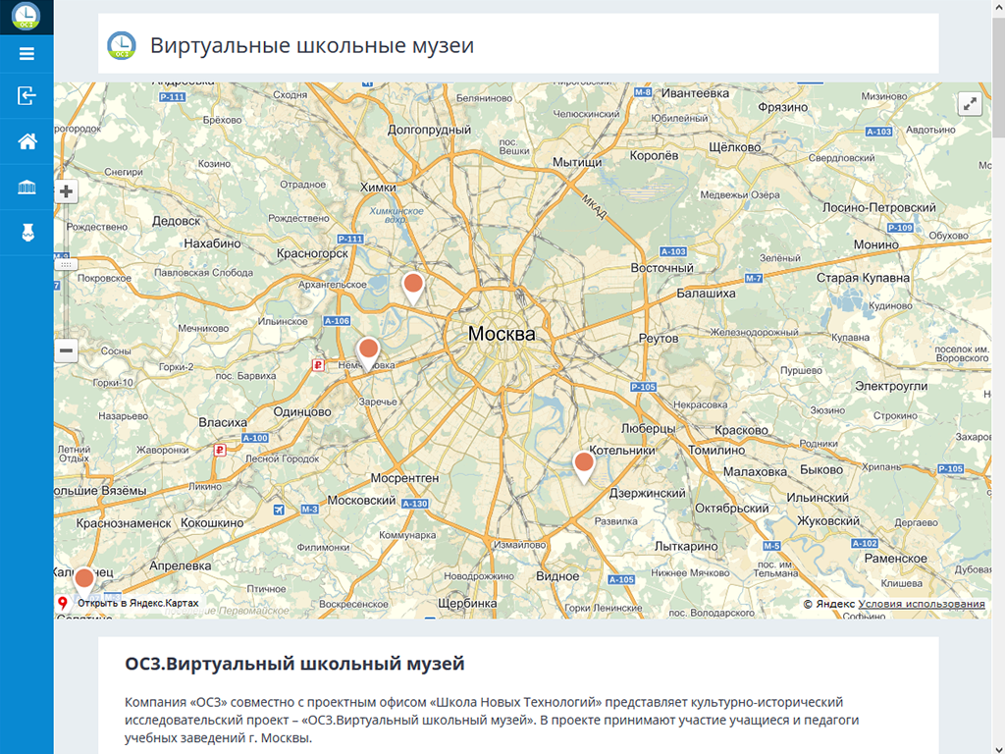Click the airport plane icon on map

point(279,510)
